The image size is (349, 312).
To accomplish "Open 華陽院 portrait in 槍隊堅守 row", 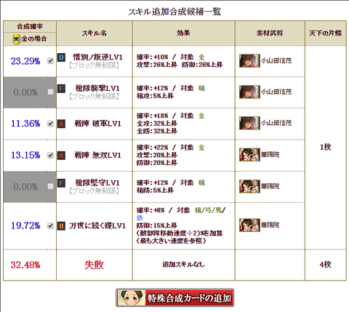I will 249,186.
